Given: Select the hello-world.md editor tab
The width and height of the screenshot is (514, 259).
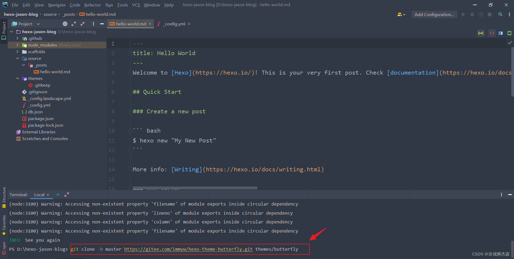Looking at the screenshot, I should point(130,24).
